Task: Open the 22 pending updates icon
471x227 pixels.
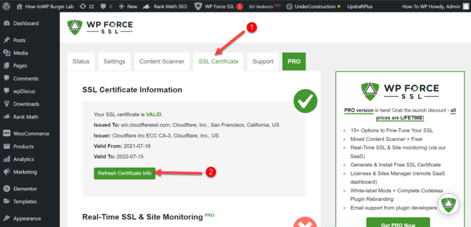Action: (83, 7)
